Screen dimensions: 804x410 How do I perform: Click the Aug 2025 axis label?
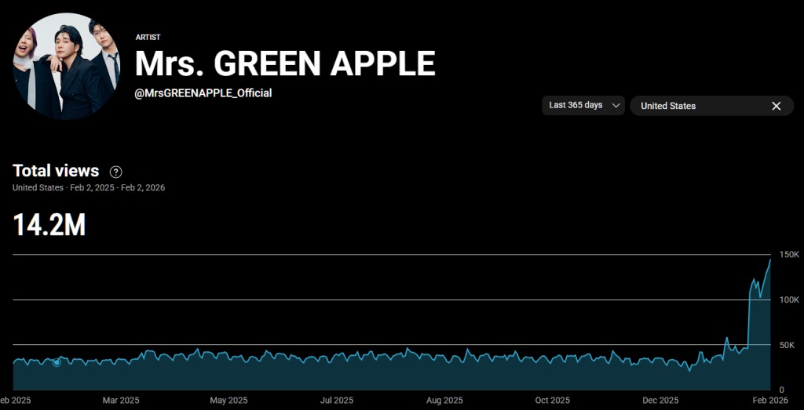pyautogui.click(x=444, y=401)
